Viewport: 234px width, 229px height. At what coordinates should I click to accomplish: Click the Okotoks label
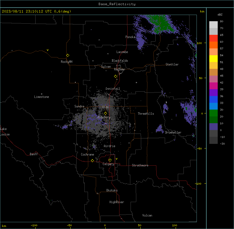(112, 190)
